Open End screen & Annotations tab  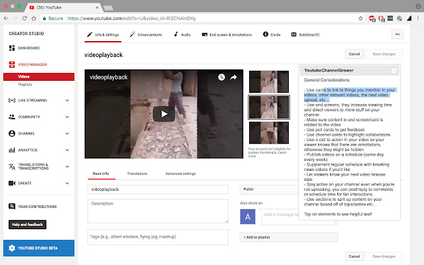click(x=227, y=34)
